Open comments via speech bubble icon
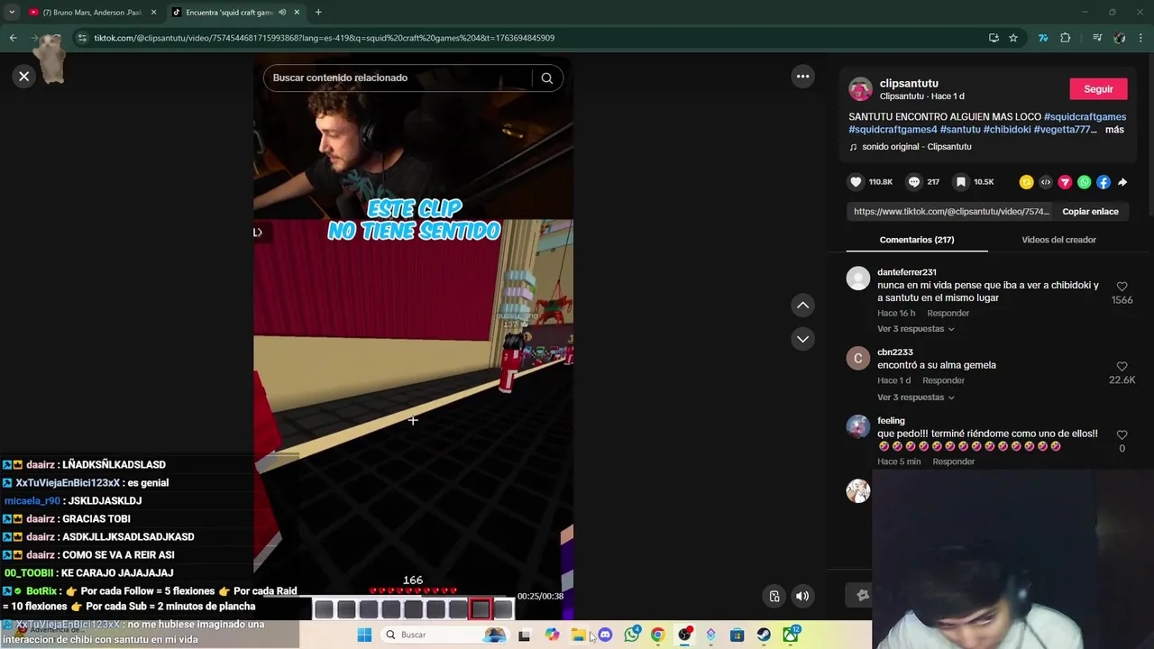Screen dimensions: 1154x649 (914, 182)
